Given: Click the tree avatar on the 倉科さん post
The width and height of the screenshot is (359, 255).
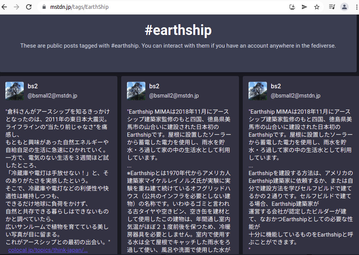Looking at the screenshot, I should pyautogui.click(x=15, y=91).
